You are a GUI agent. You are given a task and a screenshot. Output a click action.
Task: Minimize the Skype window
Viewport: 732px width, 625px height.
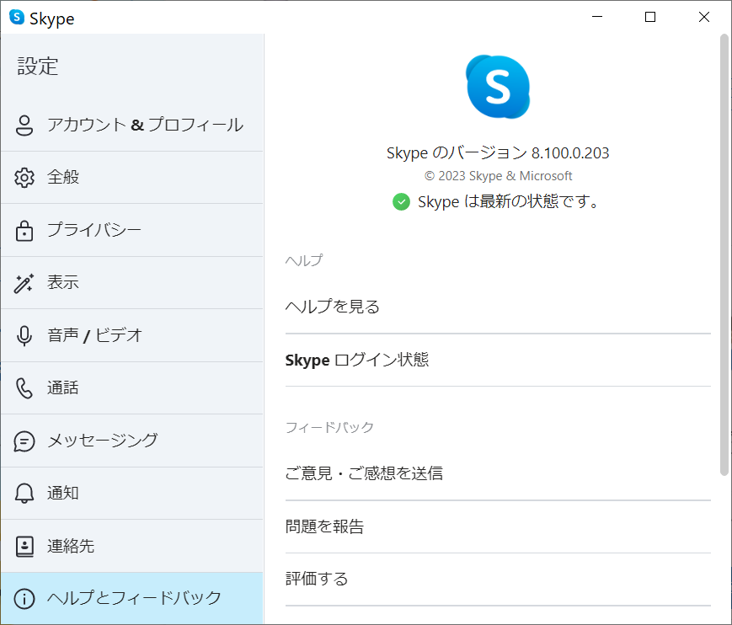click(597, 17)
